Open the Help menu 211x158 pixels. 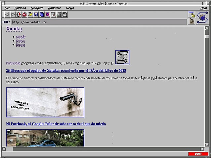204,8
